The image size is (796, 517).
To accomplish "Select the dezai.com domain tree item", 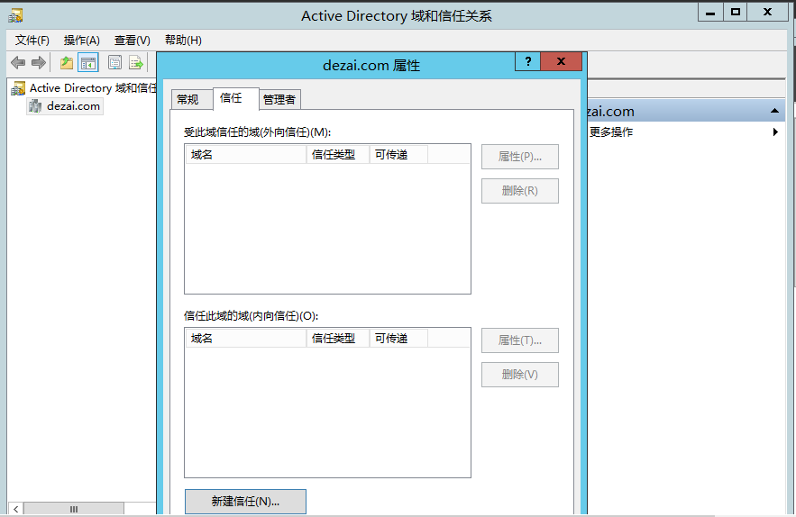I will pyautogui.click(x=66, y=106).
